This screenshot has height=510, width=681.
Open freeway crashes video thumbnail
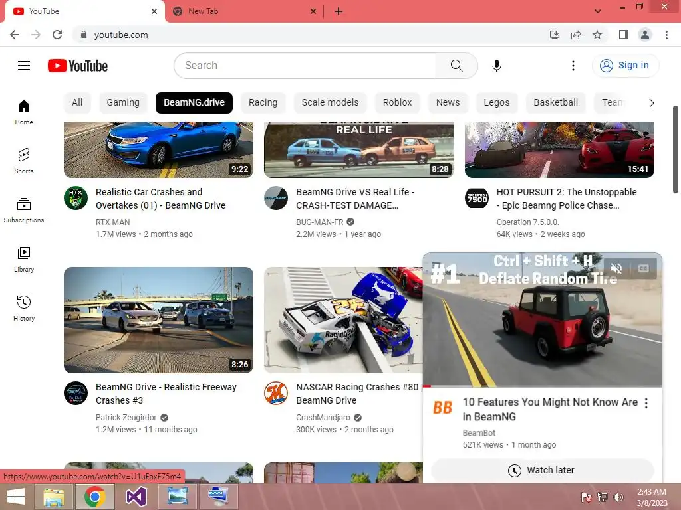click(158, 320)
